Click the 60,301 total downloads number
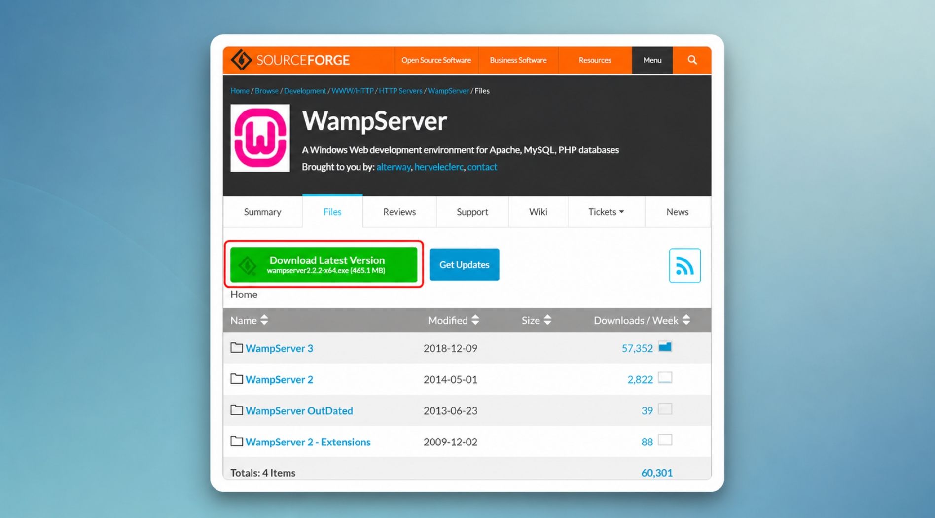 657,473
